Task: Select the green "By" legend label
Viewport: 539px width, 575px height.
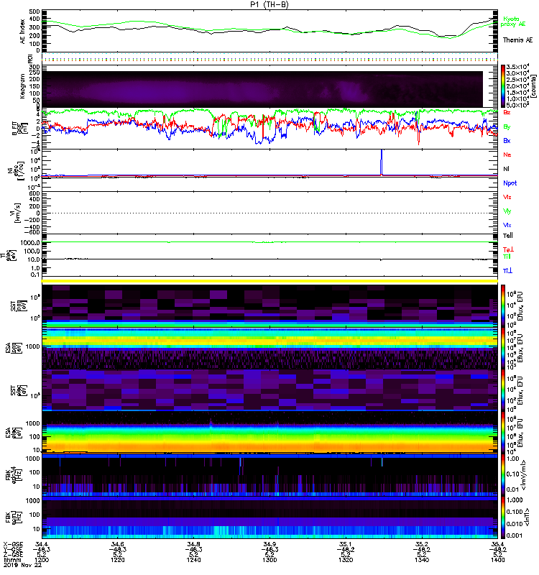Action: [507, 127]
